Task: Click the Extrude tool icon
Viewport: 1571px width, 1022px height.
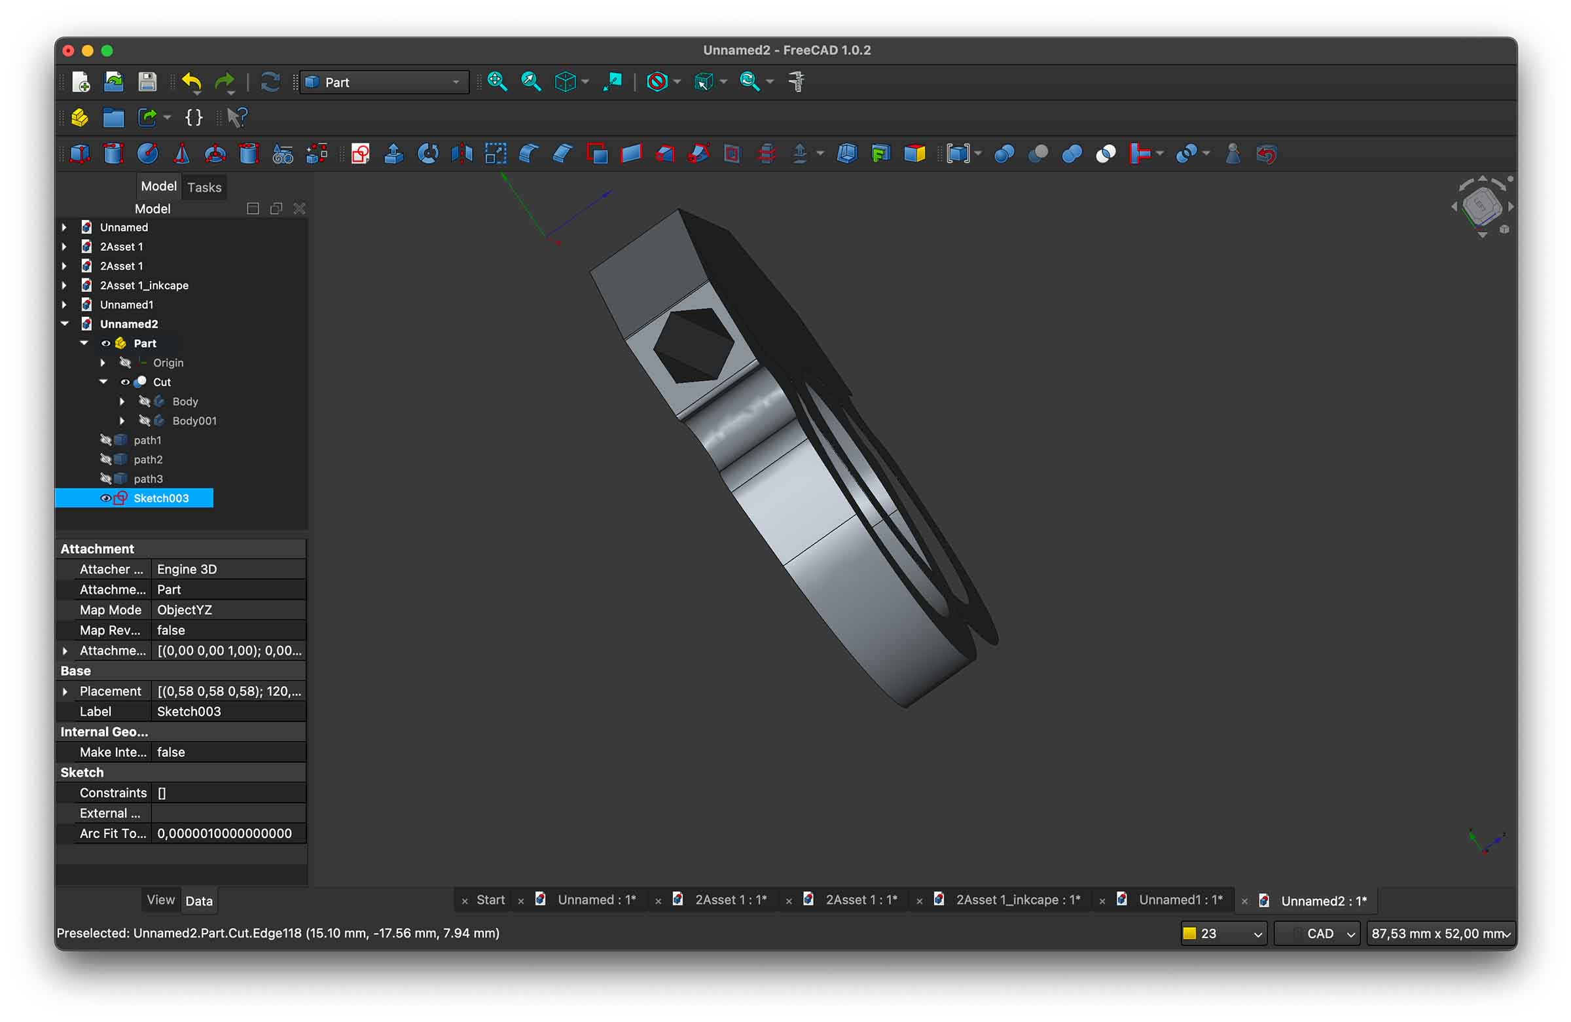Action: point(394,155)
